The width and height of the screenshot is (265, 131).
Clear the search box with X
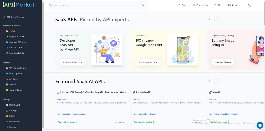143,5
